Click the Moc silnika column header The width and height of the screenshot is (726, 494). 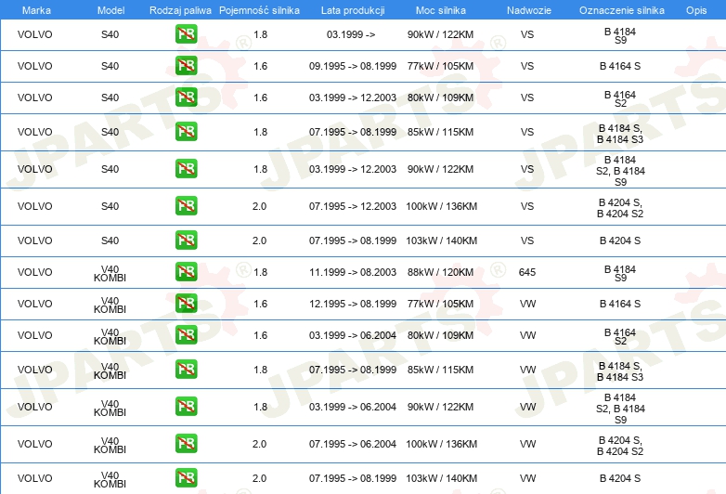click(441, 10)
